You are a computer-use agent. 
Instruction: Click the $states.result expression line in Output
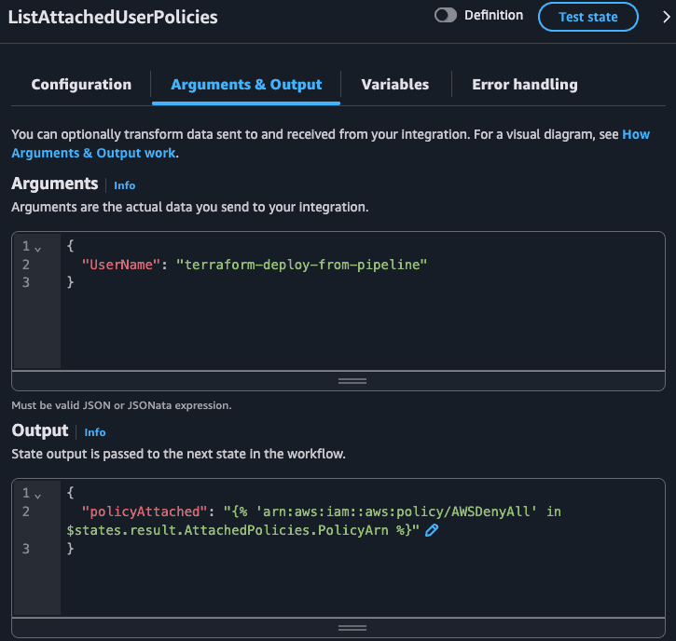click(x=242, y=530)
